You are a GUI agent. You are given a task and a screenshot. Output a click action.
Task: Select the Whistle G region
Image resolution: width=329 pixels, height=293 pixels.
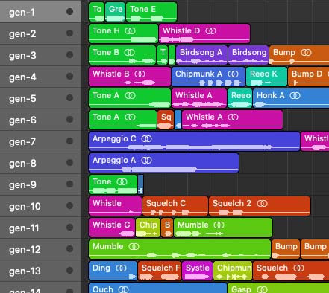coord(112,228)
